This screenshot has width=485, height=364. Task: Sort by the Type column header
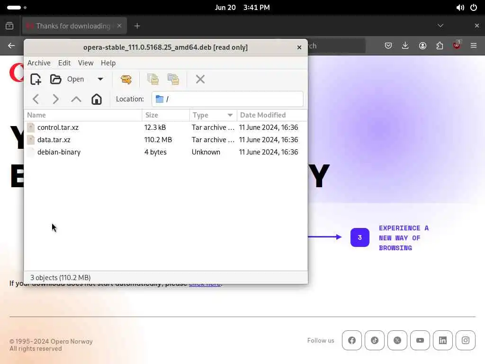tap(213, 115)
